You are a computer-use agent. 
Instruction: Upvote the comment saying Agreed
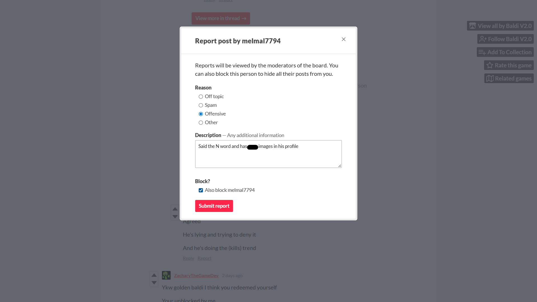175,209
